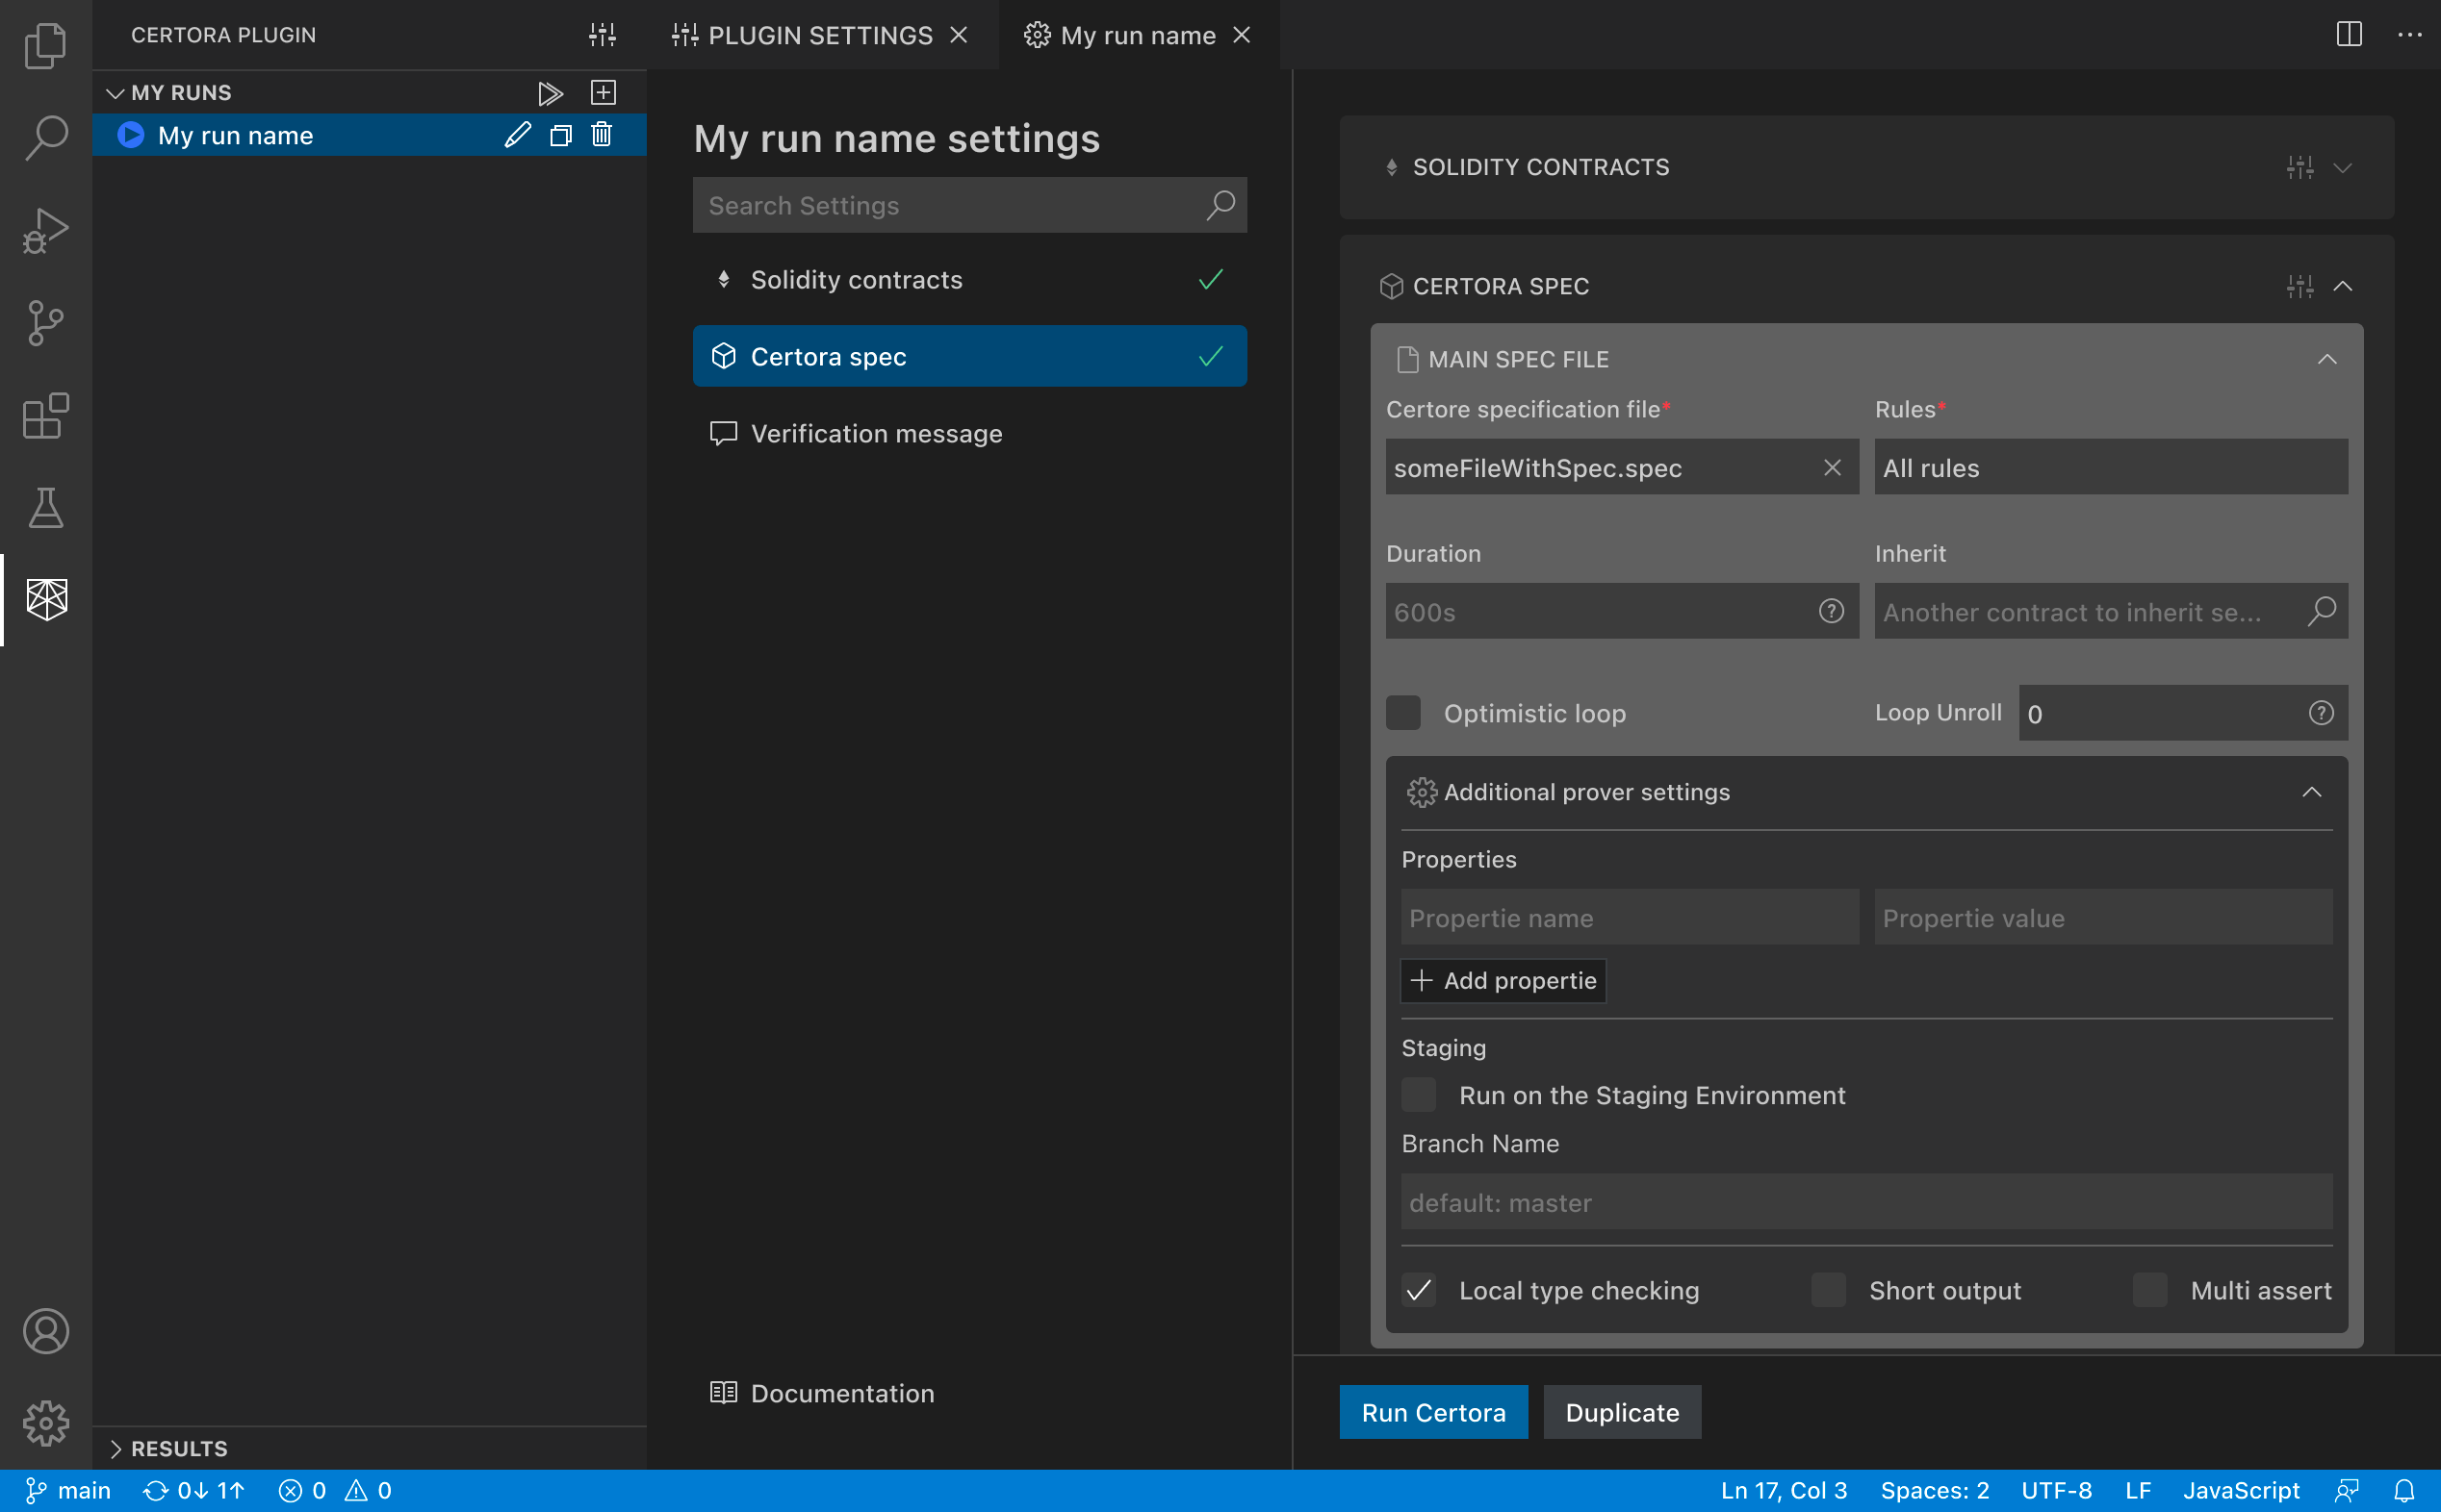
Task: Select Solidity contracts settings item
Action: pos(969,280)
